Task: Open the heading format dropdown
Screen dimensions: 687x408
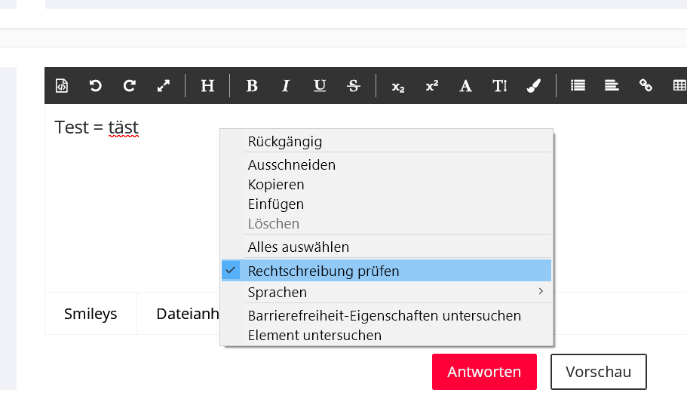Action: 207,86
